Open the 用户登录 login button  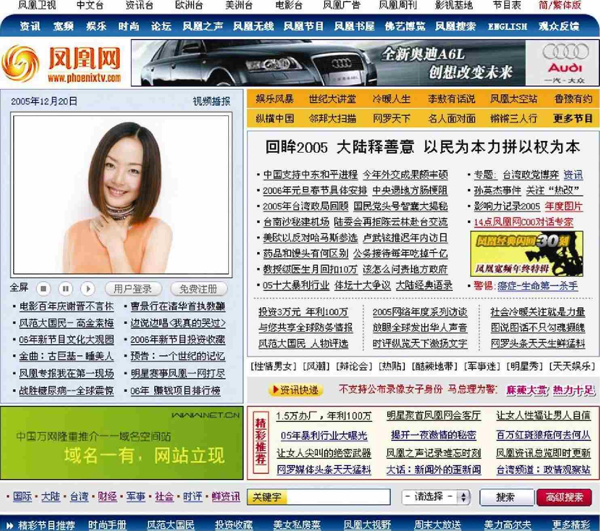133,289
